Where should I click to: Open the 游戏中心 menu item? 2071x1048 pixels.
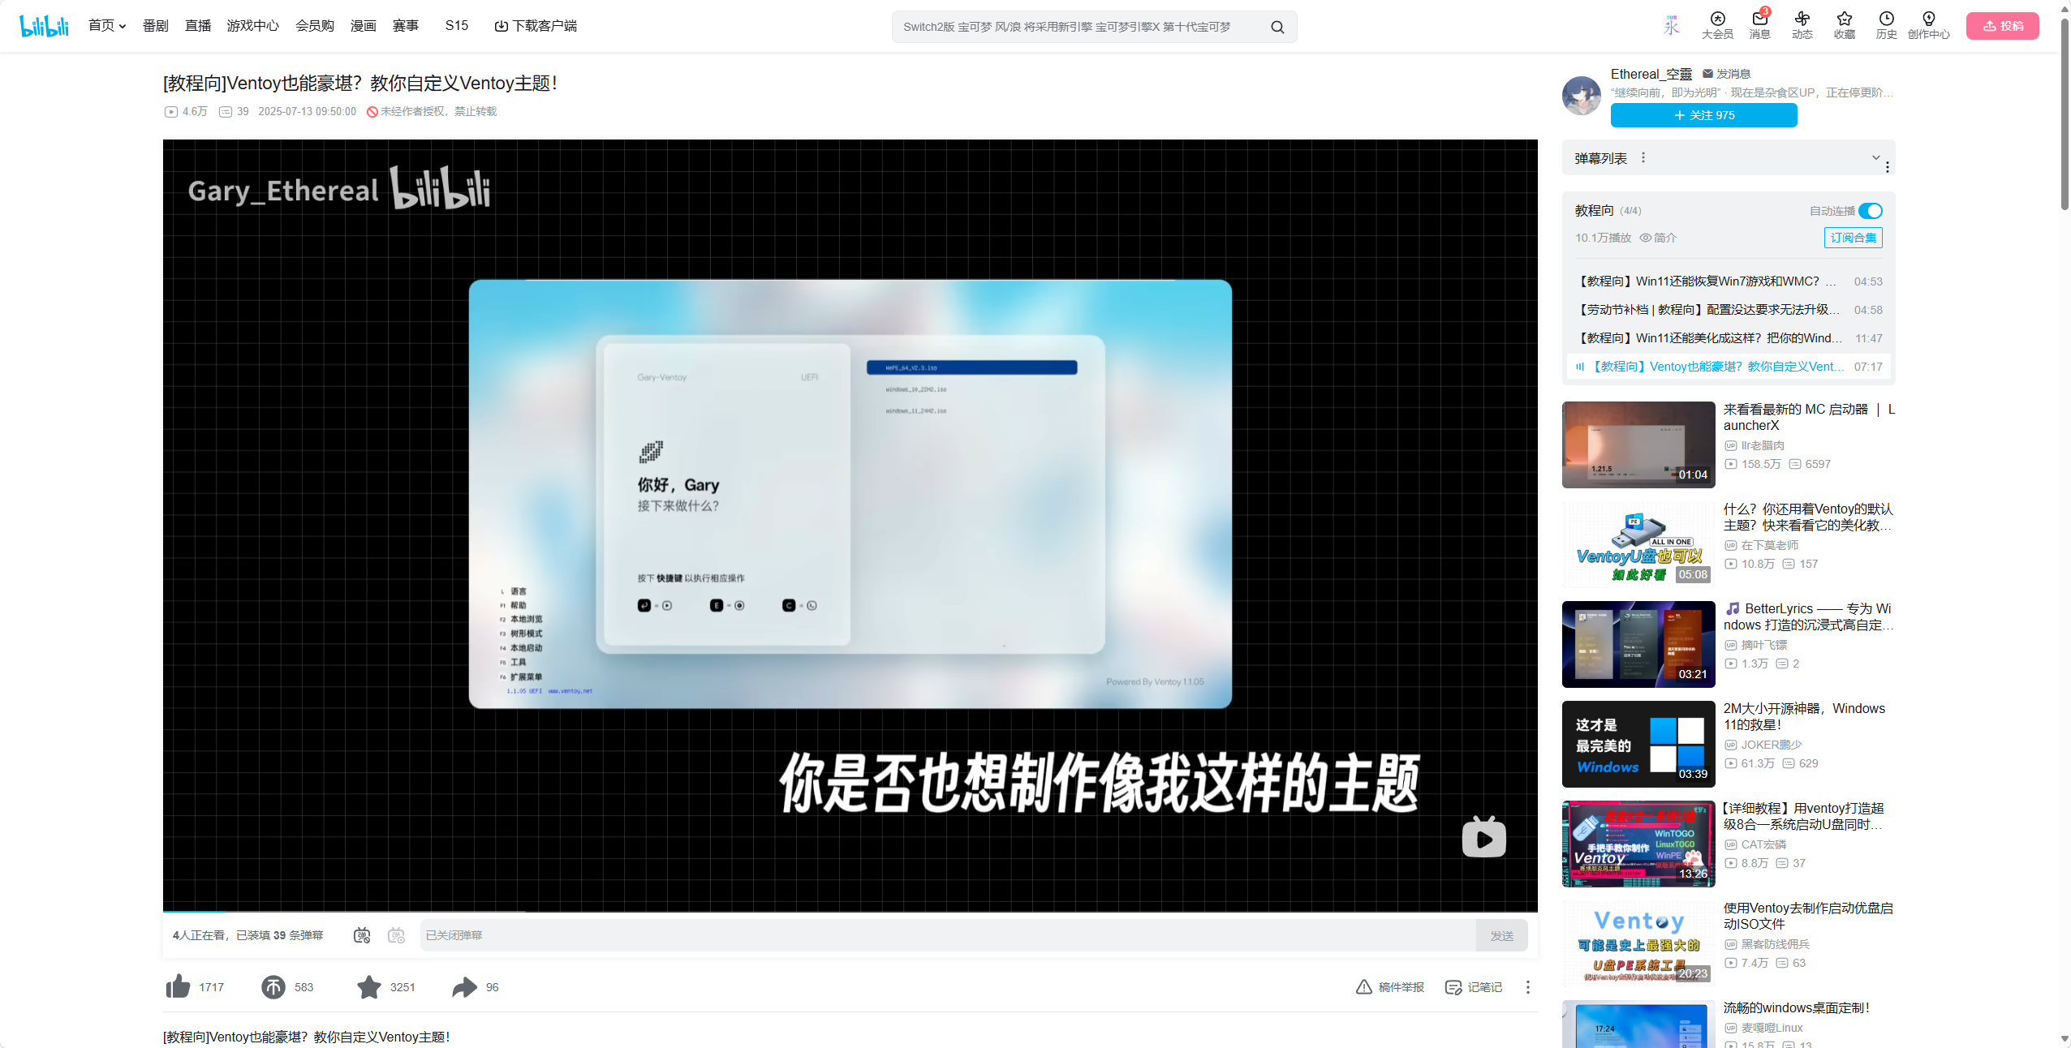point(253,26)
